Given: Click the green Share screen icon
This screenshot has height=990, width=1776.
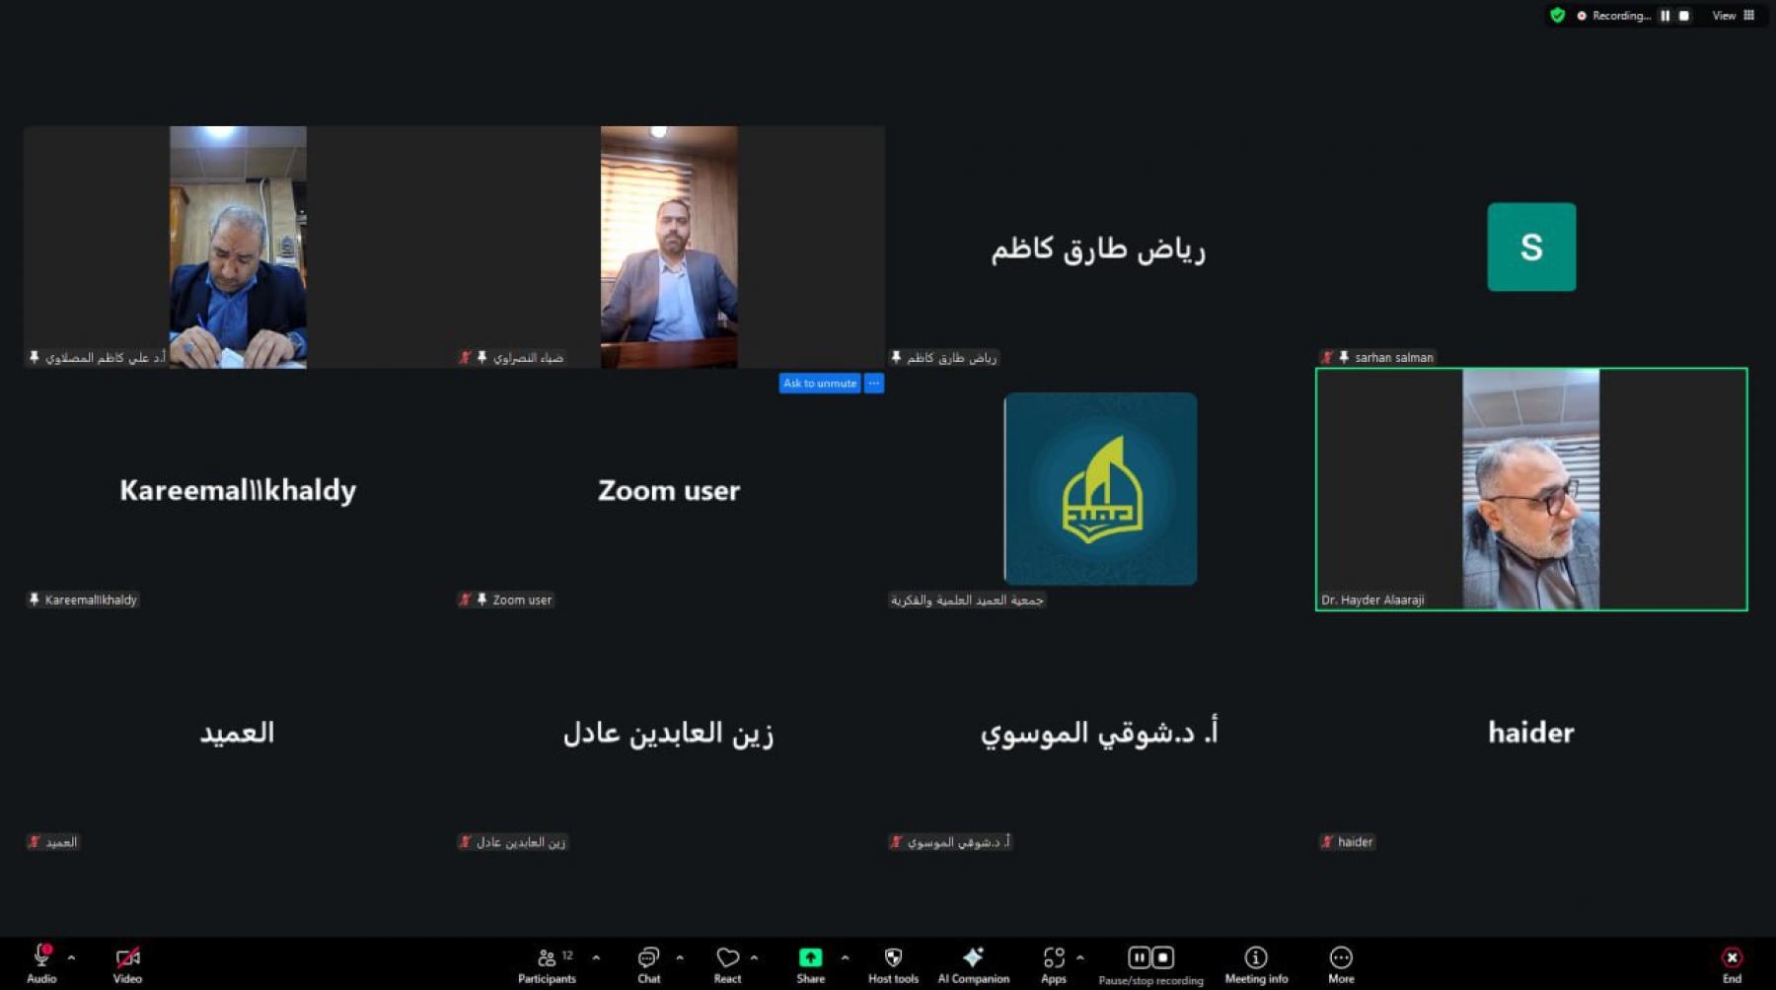Looking at the screenshot, I should (x=810, y=958).
